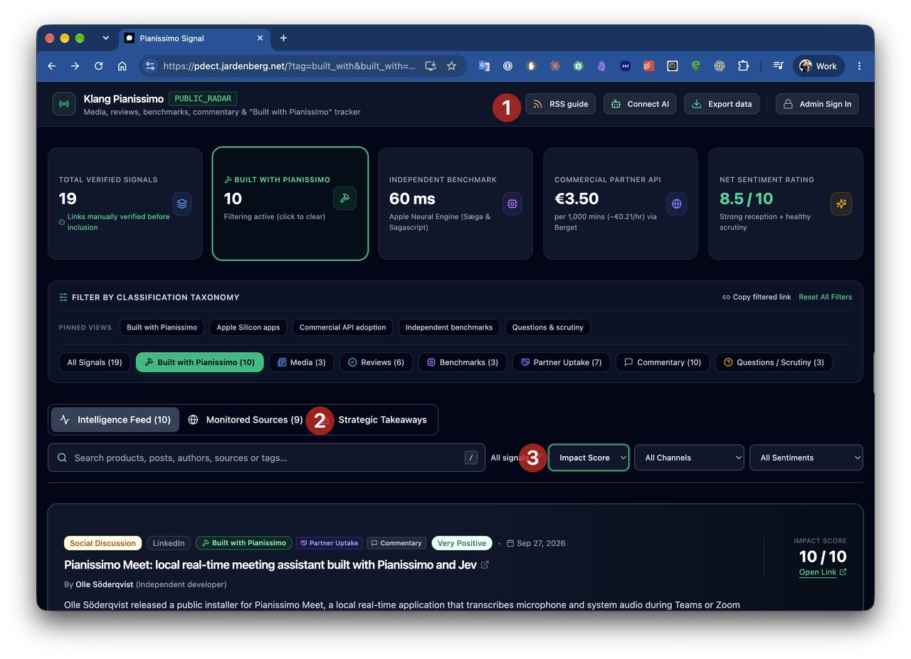Toggle the Benchmarks (3) filter chip

(463, 362)
